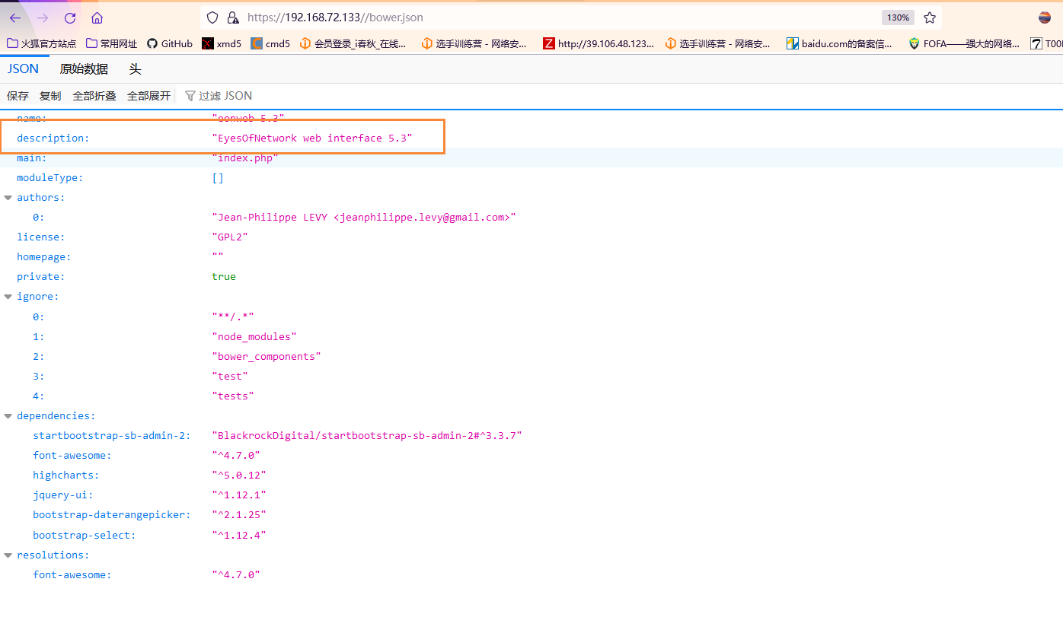Click the main key label
Screen dimensions: 1063x633
coord(32,158)
